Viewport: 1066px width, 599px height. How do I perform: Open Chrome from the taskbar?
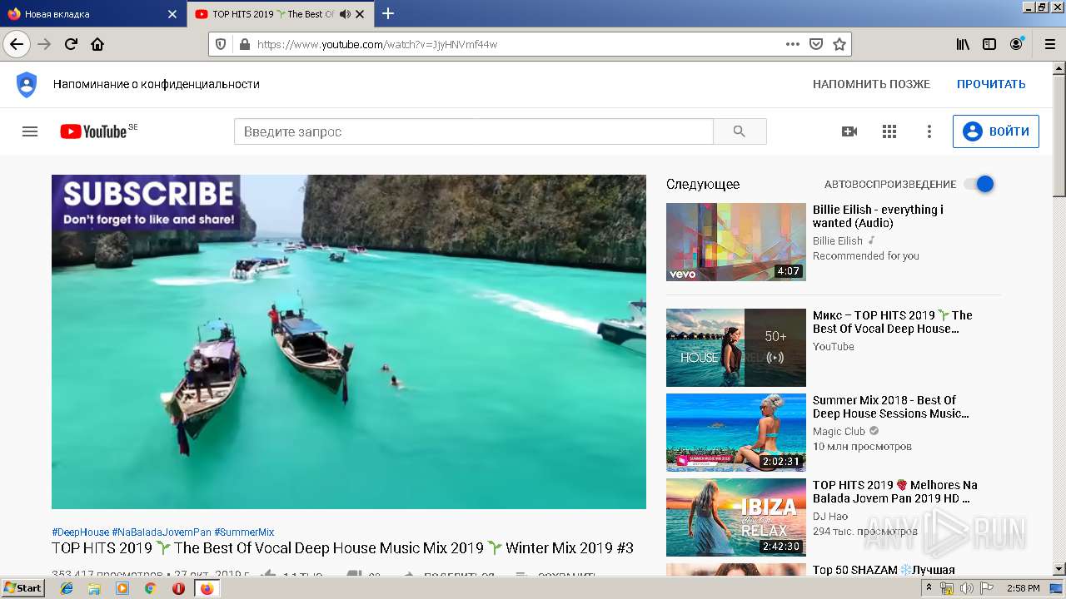[x=151, y=588]
